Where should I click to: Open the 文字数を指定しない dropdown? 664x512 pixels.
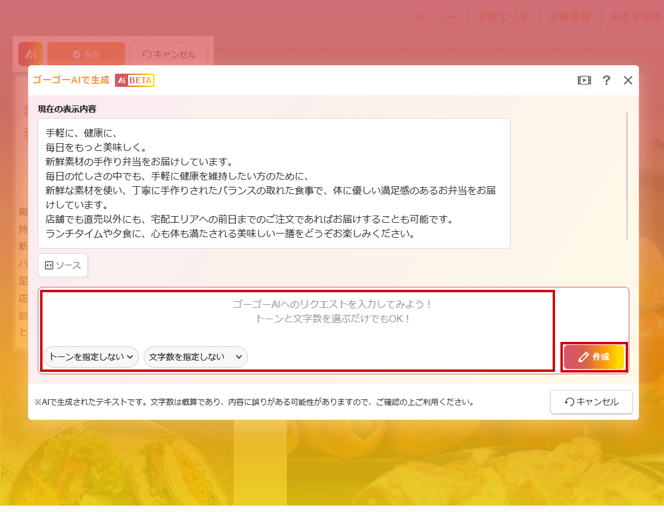point(195,357)
